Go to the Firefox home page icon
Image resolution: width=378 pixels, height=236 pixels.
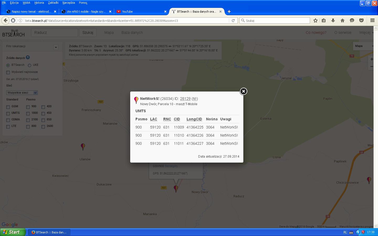coord(343,20)
